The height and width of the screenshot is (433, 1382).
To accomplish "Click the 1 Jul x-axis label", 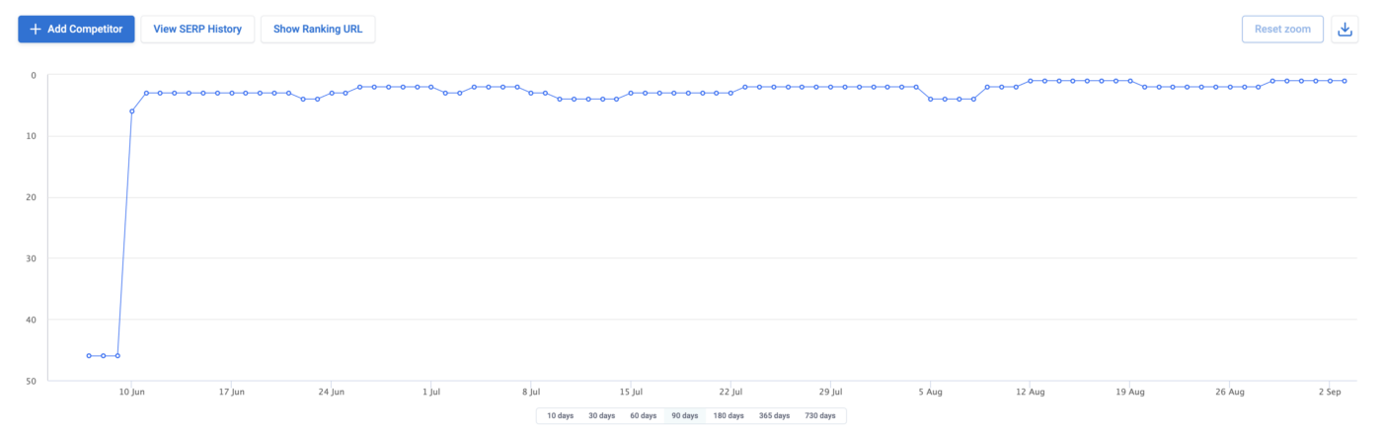I will [431, 391].
